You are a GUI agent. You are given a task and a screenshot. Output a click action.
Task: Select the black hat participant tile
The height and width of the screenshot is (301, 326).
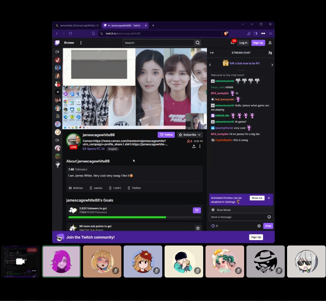[266, 262]
